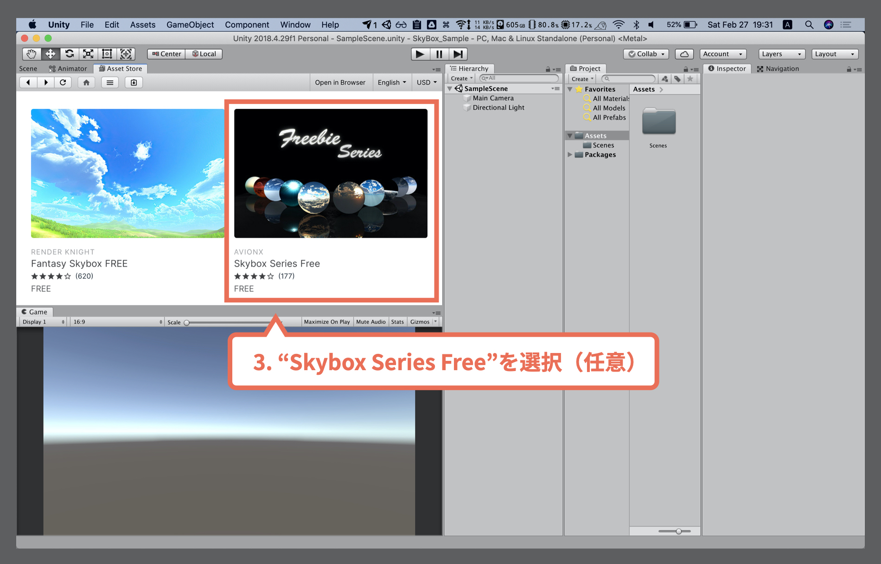The height and width of the screenshot is (564, 881).
Task: Click Project favorites star icon
Action: [x=690, y=79]
